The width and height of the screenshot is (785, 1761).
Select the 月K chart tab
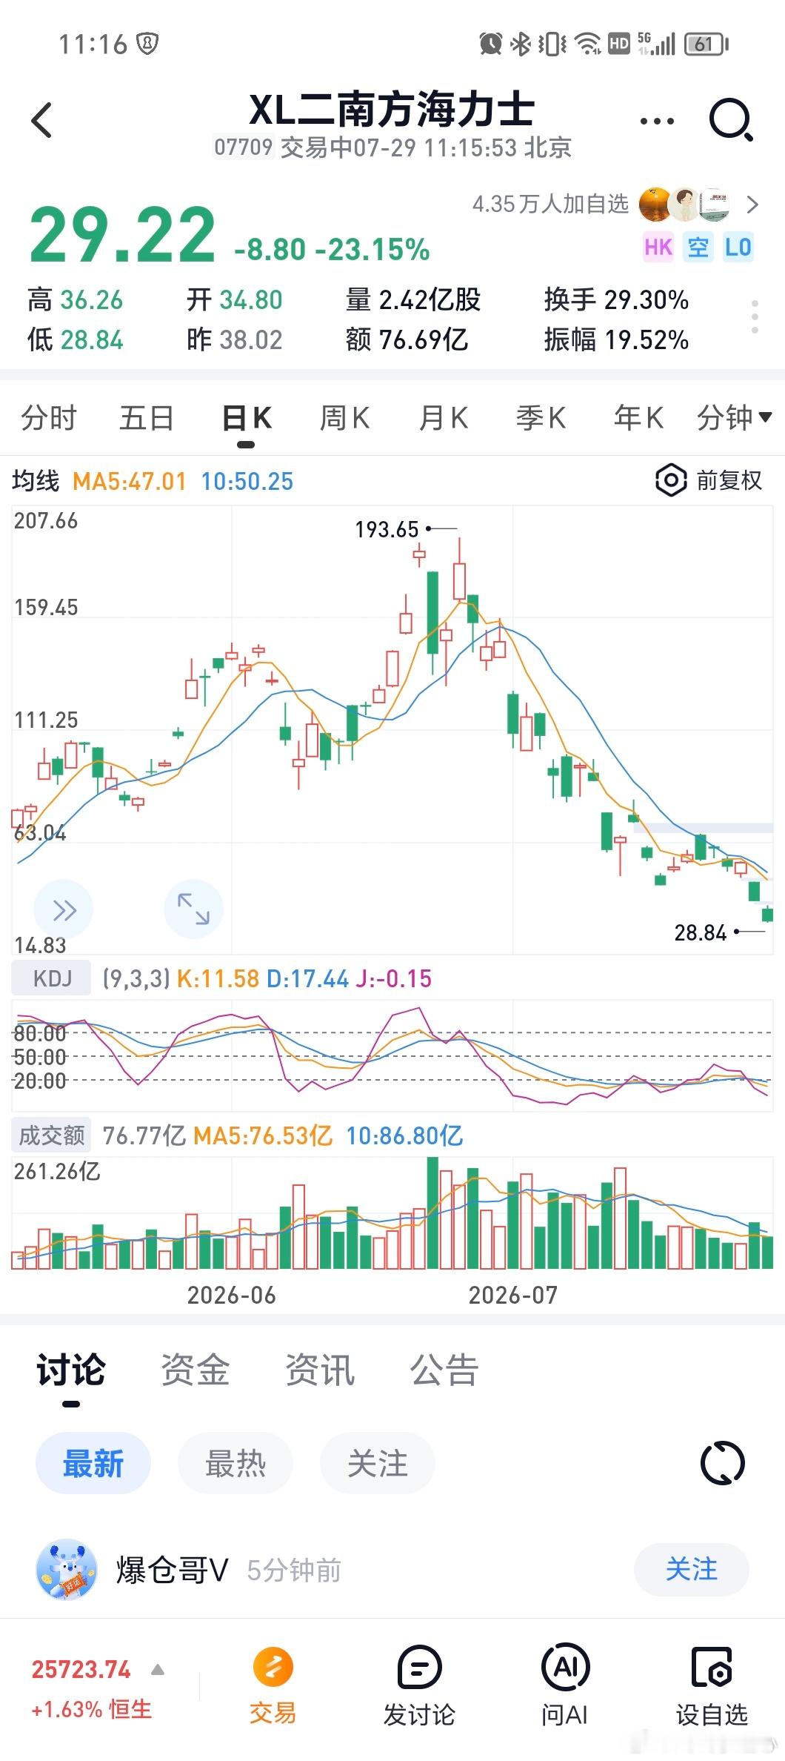tap(443, 418)
